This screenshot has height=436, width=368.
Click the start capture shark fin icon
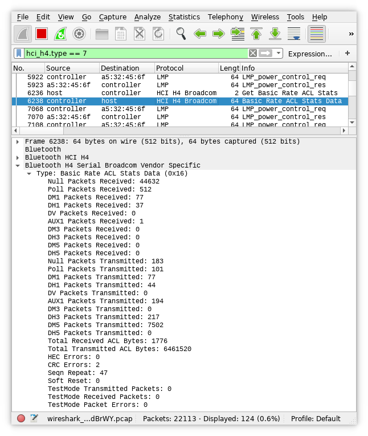23,34
